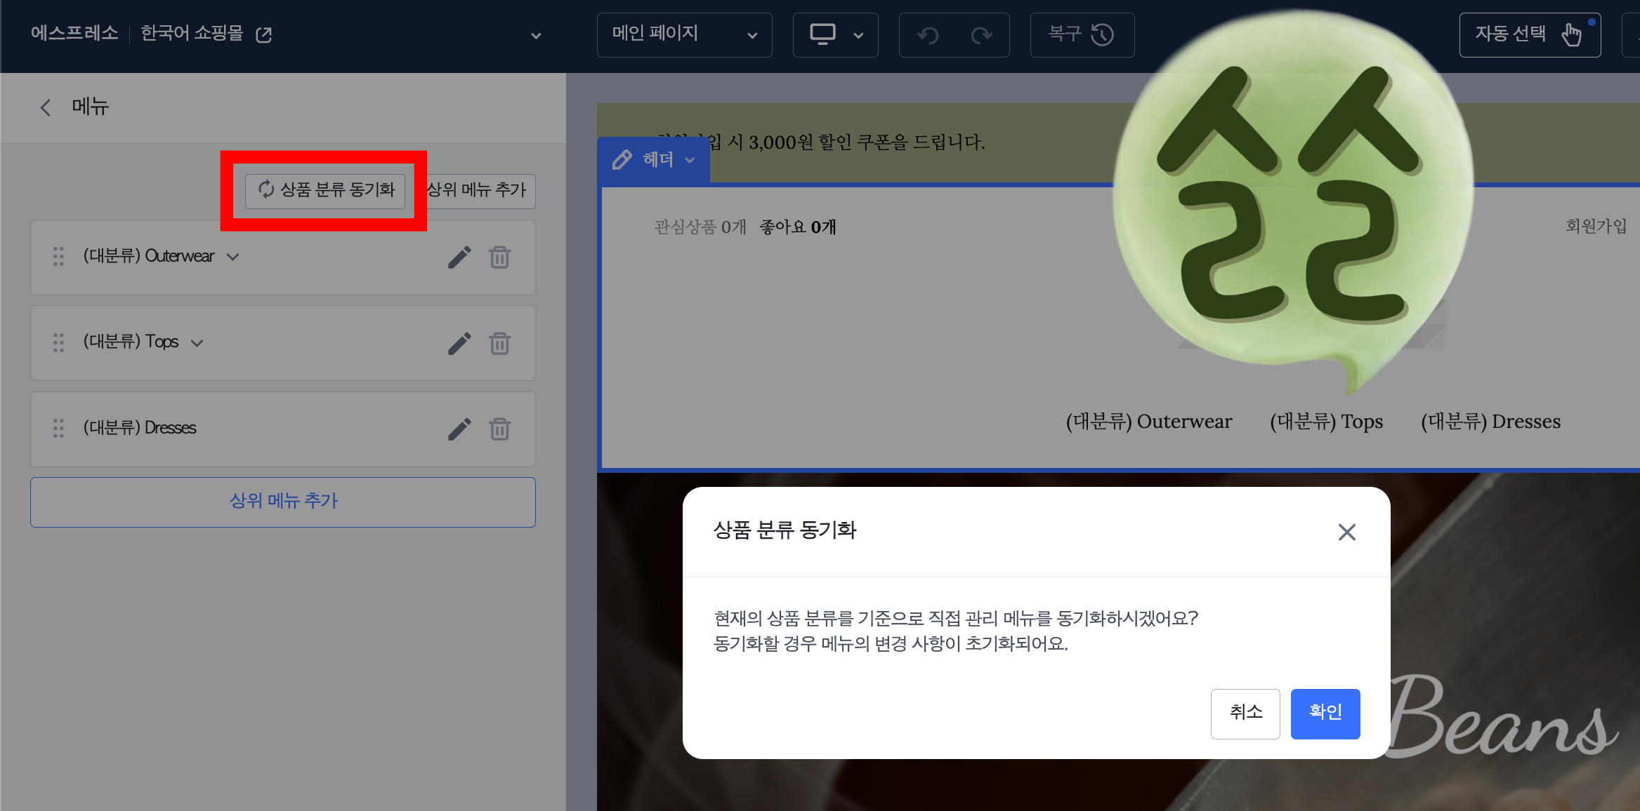Image resolution: width=1640 pixels, height=811 pixels.
Task: Open the 헤더 section edit dropdown
Action: coord(653,160)
